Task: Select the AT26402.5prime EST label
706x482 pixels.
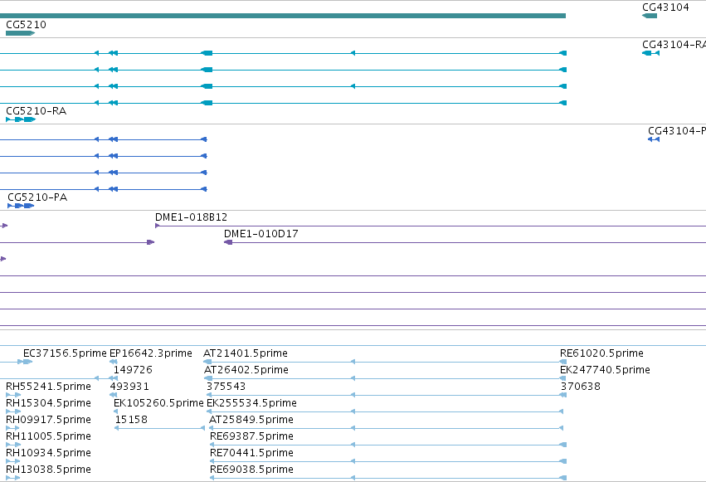Action: [246, 370]
